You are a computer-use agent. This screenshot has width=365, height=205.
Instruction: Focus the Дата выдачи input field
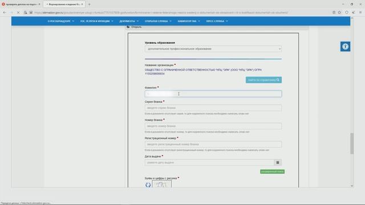click(x=209, y=162)
